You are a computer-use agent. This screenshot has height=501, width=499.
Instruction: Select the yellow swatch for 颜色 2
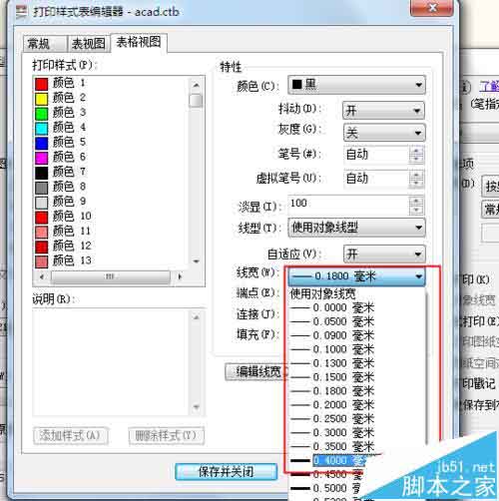pyautogui.click(x=42, y=99)
